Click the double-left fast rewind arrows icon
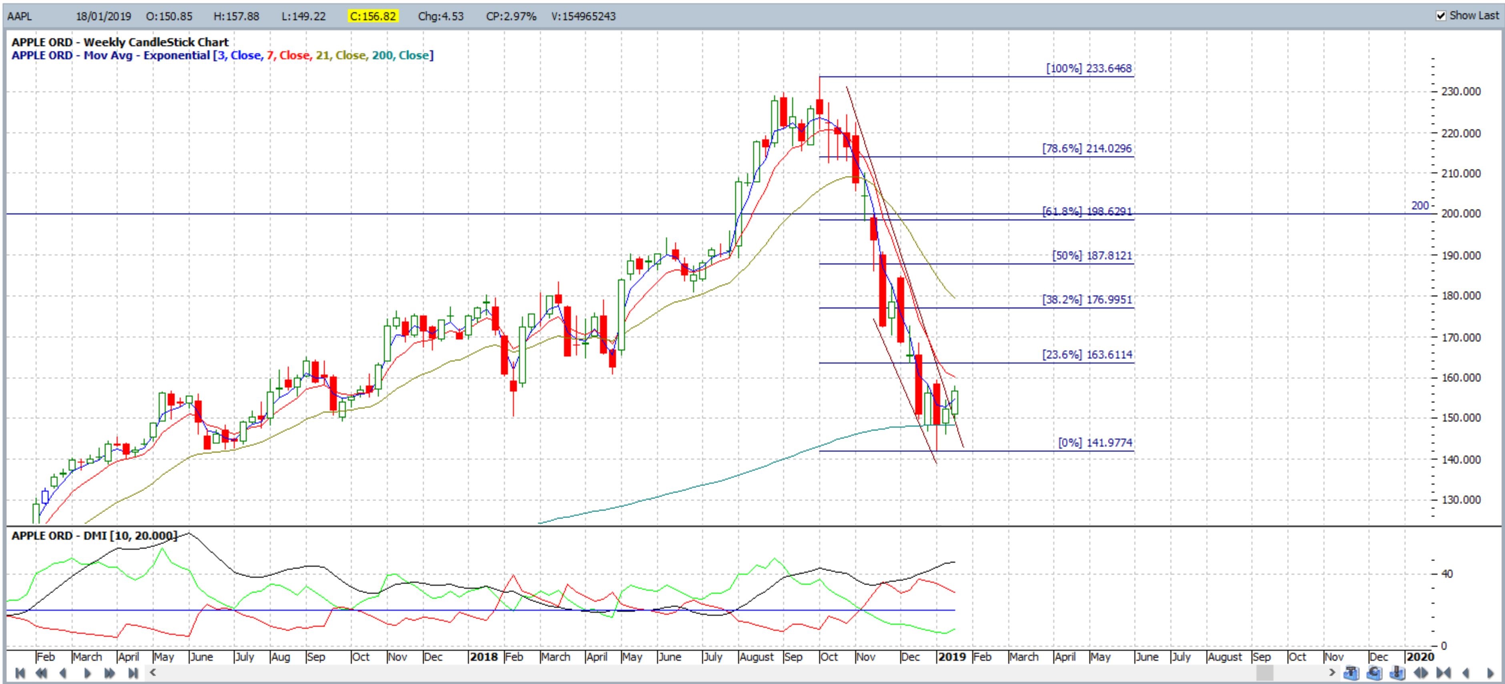The image size is (1505, 684). point(42,673)
